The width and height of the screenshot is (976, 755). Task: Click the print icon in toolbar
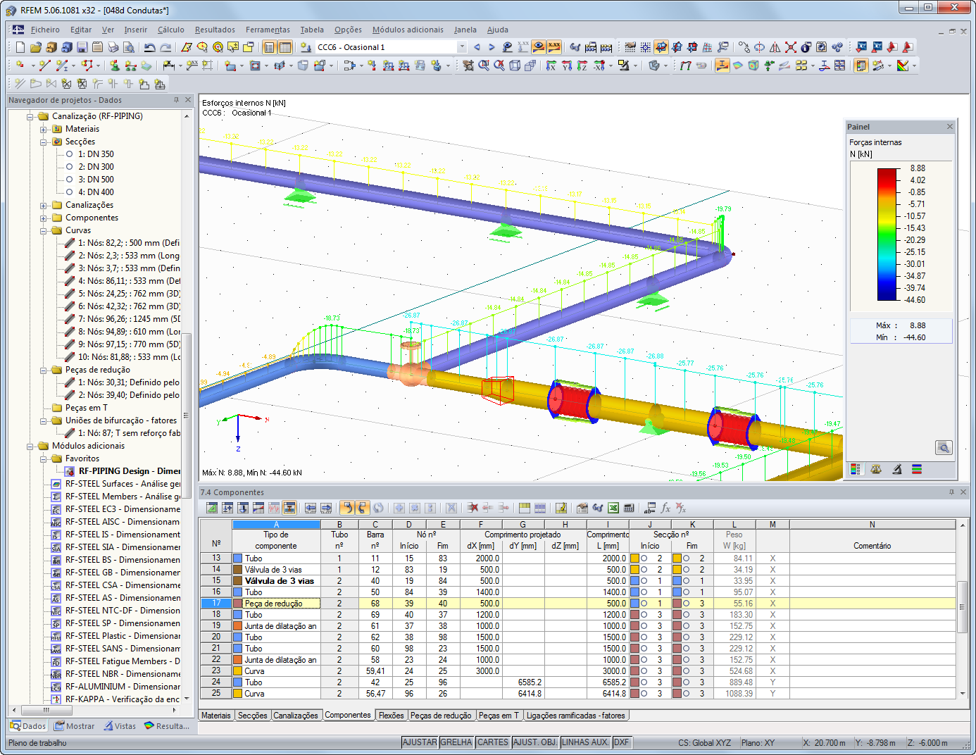pyautogui.click(x=113, y=47)
